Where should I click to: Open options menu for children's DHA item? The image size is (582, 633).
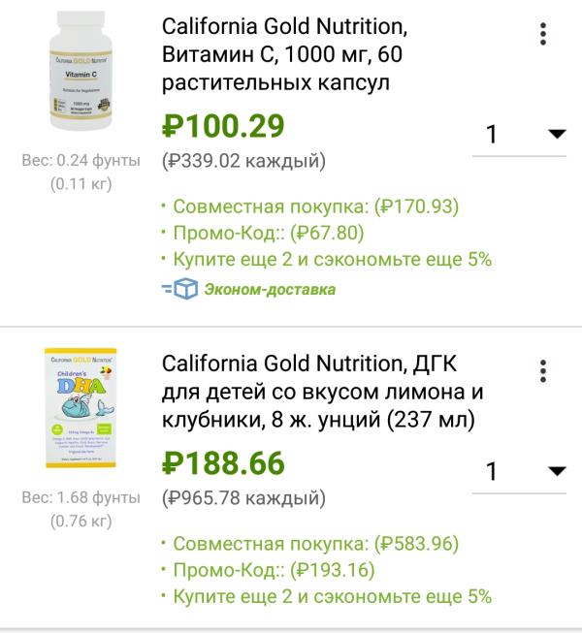[543, 371]
